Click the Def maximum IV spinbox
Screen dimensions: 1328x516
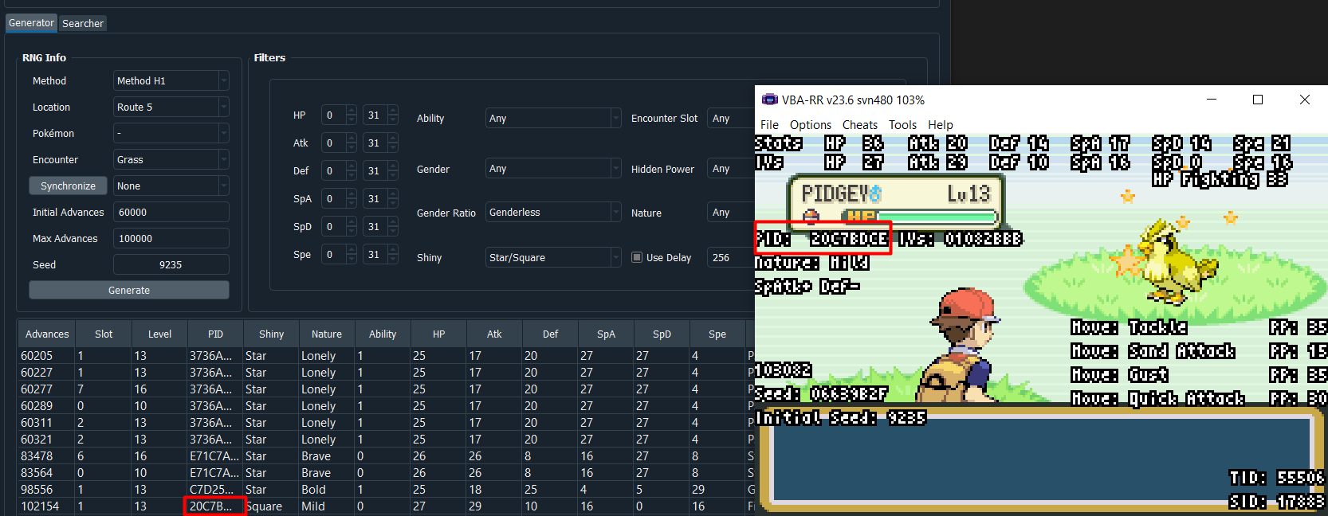[380, 170]
